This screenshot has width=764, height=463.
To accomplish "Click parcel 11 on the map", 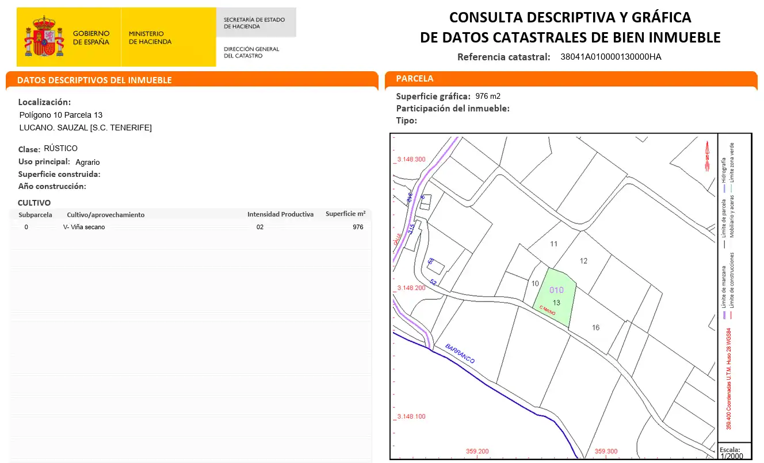I will pos(554,244).
